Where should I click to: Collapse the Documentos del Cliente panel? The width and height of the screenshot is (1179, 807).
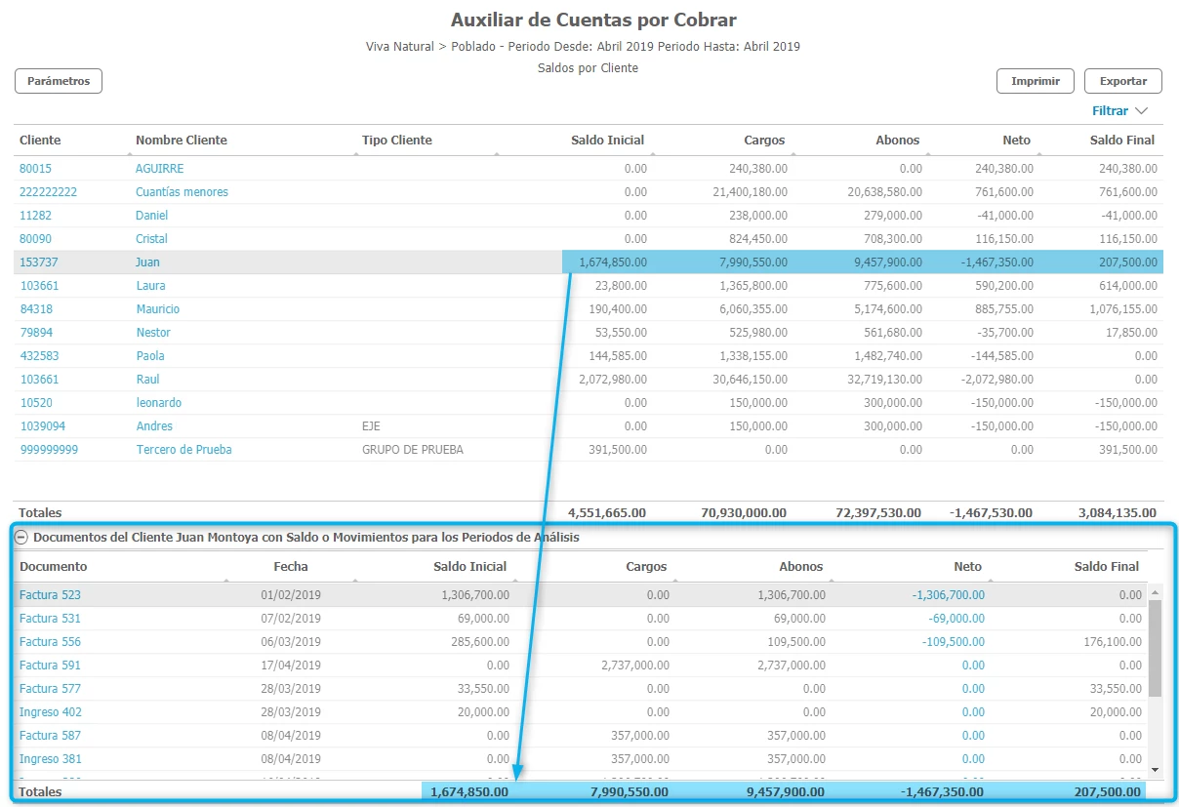coord(21,537)
